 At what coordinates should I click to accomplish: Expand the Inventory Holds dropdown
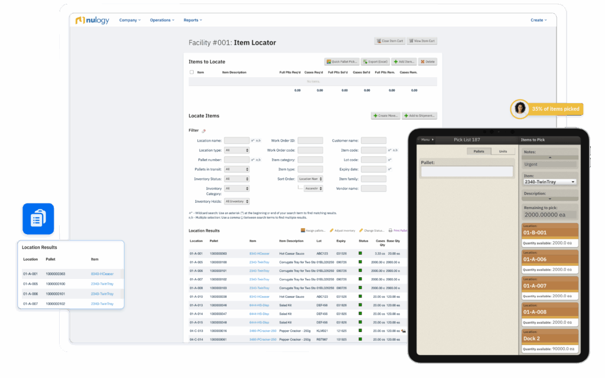point(236,201)
